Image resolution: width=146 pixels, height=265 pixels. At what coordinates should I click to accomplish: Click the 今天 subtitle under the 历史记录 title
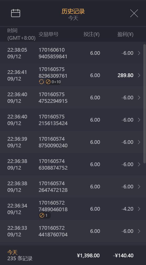[73, 18]
